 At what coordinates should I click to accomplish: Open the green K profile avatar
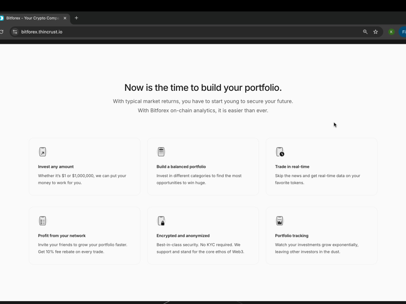point(391,32)
